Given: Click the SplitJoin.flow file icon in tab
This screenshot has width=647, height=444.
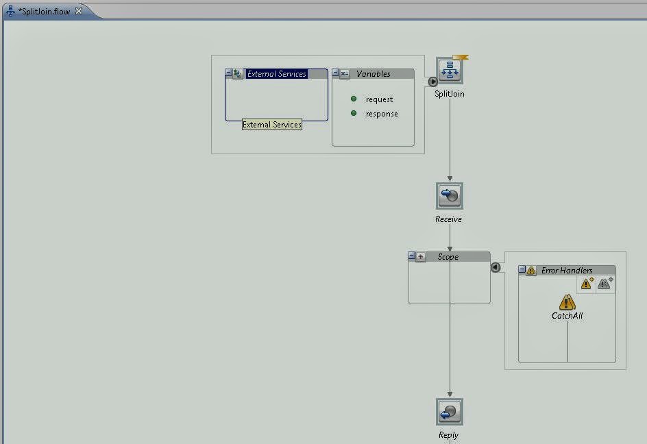Looking at the screenshot, I should pos(10,11).
